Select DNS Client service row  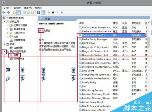pos(112,71)
